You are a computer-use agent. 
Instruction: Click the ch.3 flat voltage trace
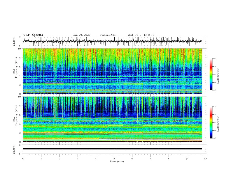[113, 149]
